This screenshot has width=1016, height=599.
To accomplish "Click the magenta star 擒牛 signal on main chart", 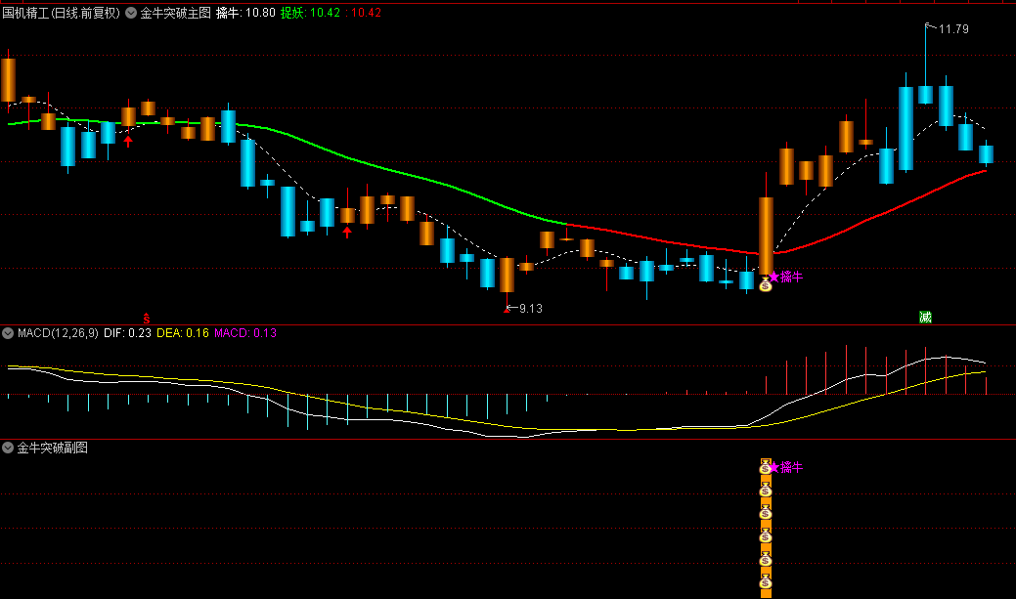I will (786, 278).
